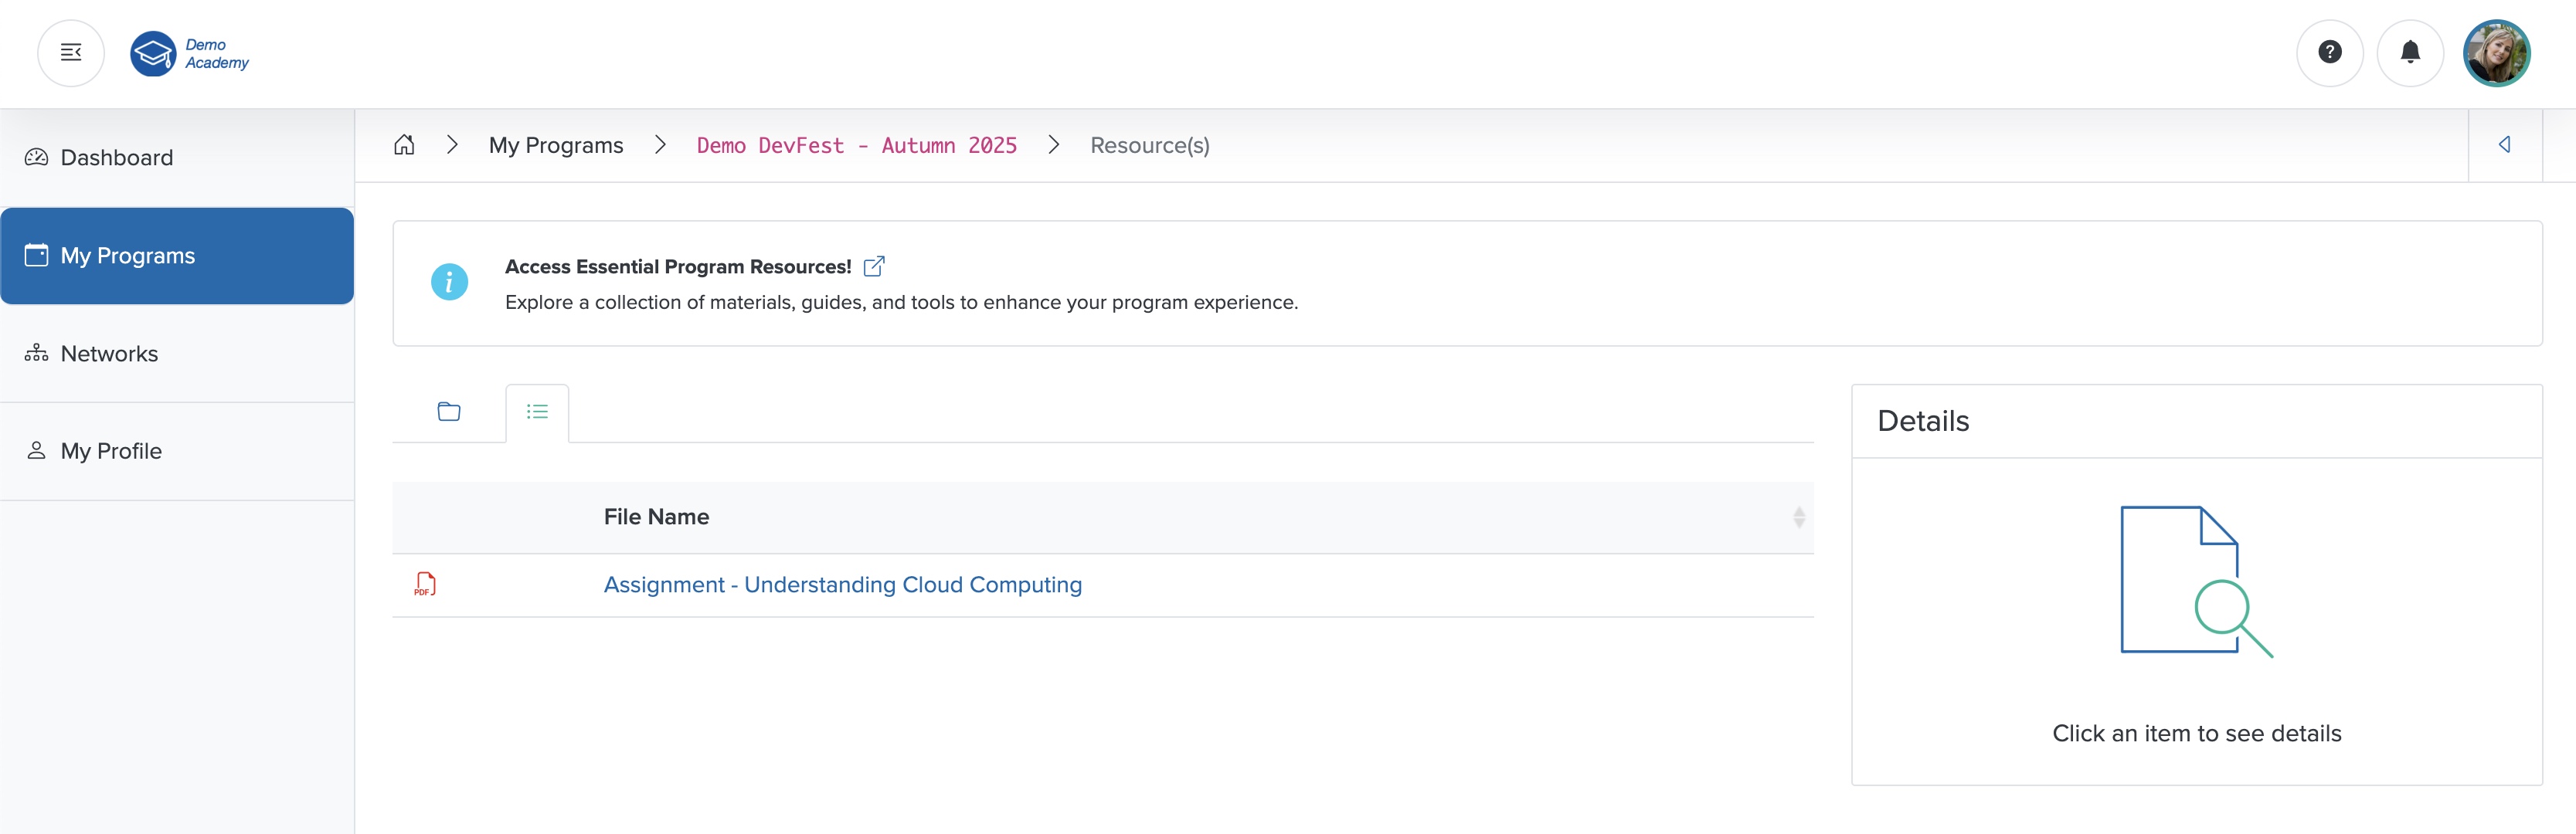Collapse the Details panel using the right chevron
The height and width of the screenshot is (834, 2576).
pos(2506,144)
